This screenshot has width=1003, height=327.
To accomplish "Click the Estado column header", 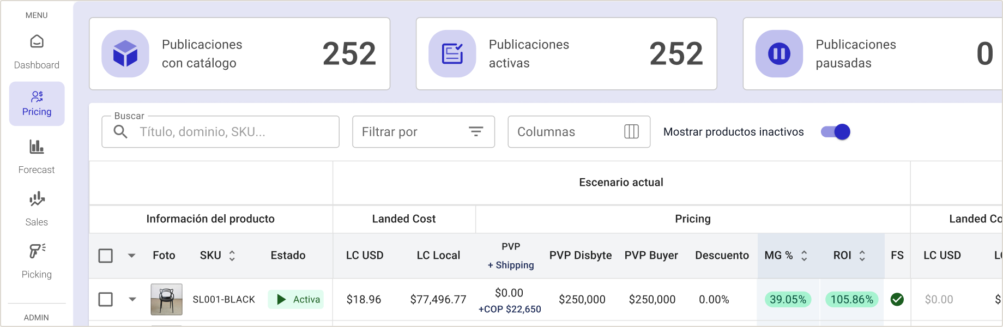I will (x=288, y=255).
